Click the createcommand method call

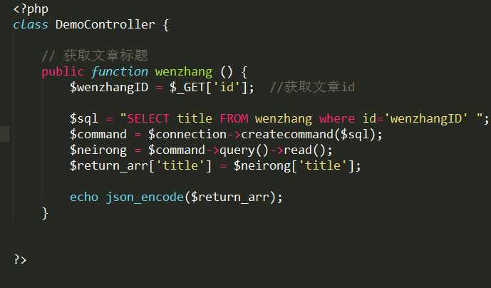[x=287, y=135]
